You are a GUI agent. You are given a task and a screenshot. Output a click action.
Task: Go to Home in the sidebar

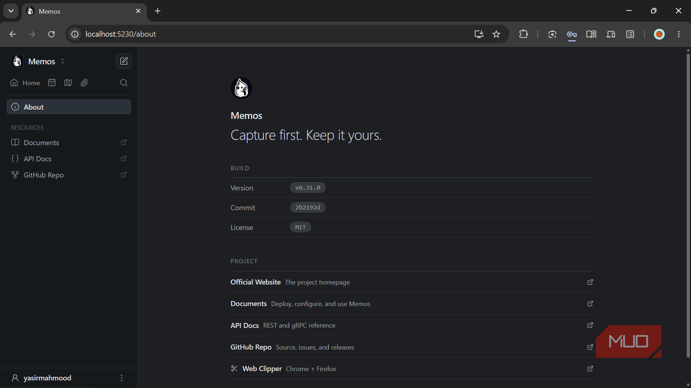point(25,83)
